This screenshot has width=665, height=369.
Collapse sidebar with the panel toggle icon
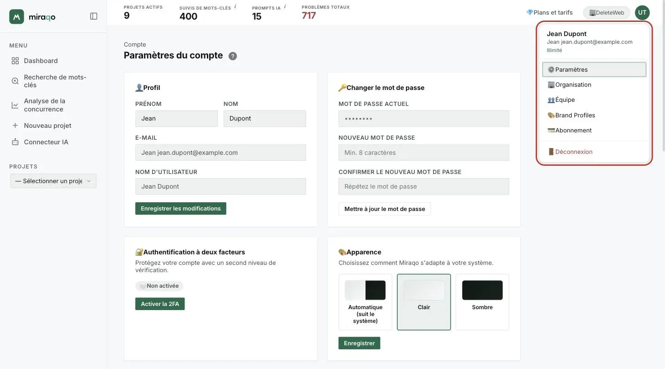[x=94, y=16]
